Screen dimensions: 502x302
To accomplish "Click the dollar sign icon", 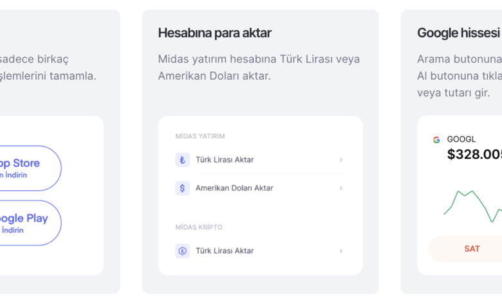I will click(182, 188).
